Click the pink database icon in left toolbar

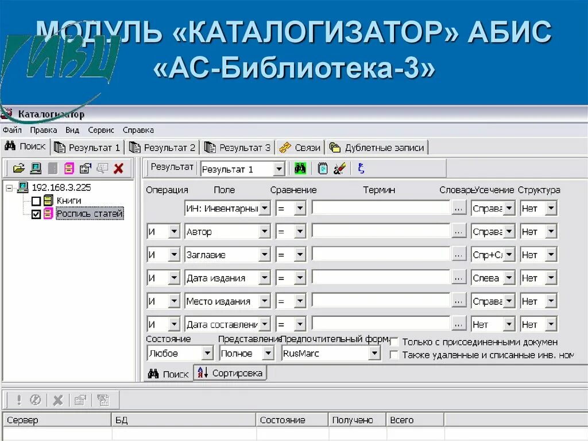[x=69, y=168]
